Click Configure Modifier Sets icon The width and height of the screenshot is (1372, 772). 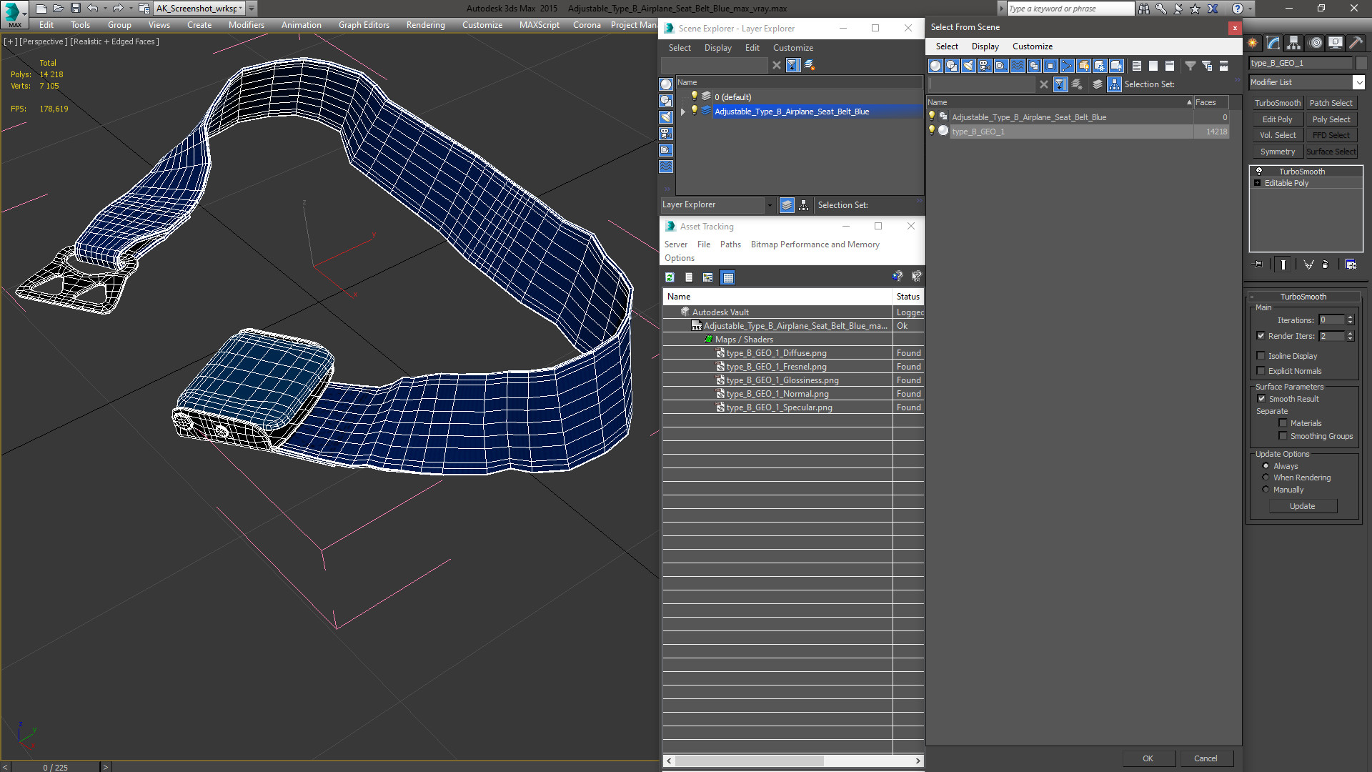tap(1351, 264)
